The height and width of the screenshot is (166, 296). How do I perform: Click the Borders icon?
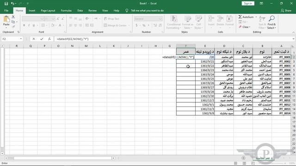[43, 25]
